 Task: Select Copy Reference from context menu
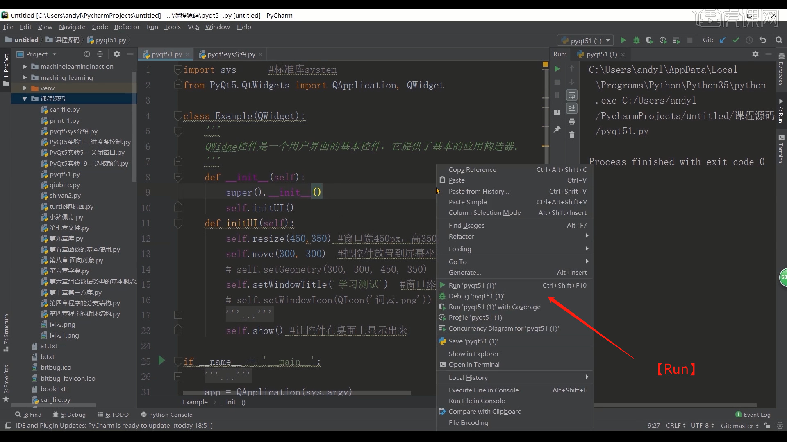pos(514,169)
